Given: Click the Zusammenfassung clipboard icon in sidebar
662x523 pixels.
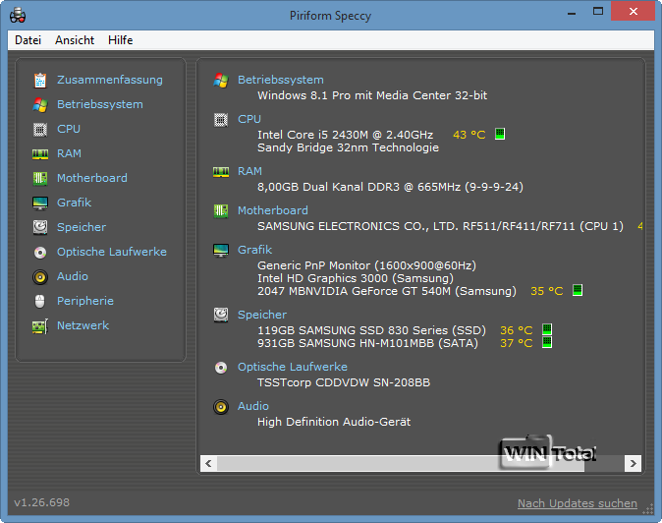Looking at the screenshot, I should [x=40, y=81].
